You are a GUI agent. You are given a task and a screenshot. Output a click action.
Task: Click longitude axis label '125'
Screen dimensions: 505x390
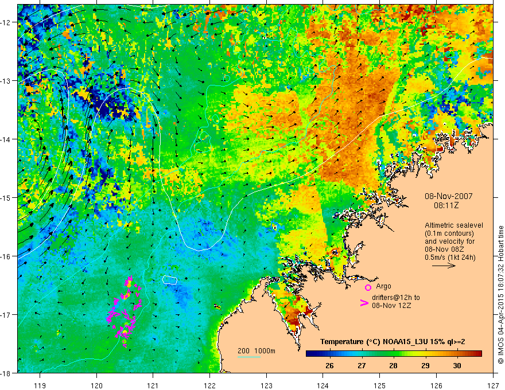[x=380, y=385]
